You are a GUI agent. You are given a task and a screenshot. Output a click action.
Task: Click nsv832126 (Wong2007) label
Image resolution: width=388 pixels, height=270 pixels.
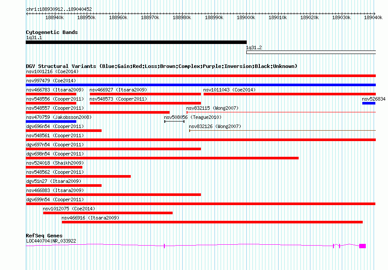pos(215,126)
